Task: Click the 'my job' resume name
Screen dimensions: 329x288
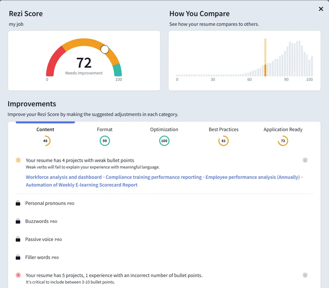Action: [16, 24]
